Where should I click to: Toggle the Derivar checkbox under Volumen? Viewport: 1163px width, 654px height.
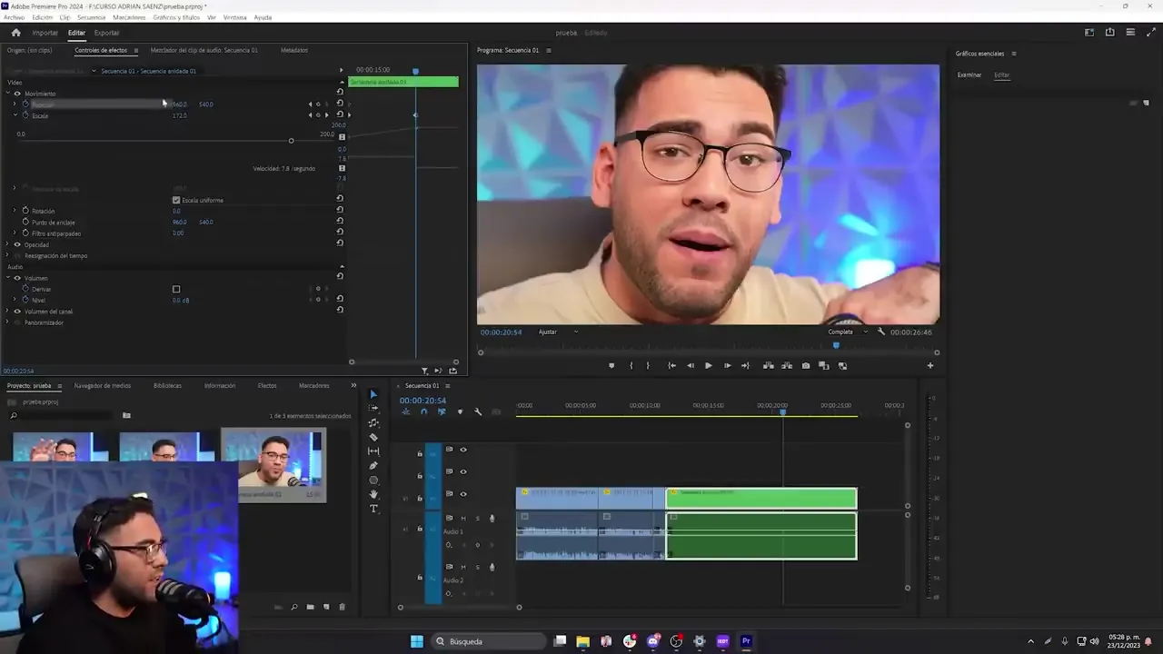pos(176,289)
